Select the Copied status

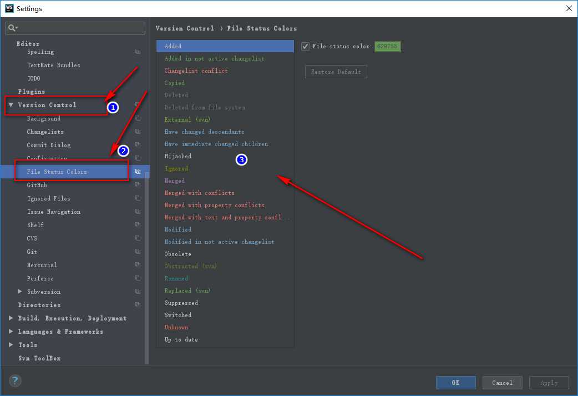click(225, 83)
